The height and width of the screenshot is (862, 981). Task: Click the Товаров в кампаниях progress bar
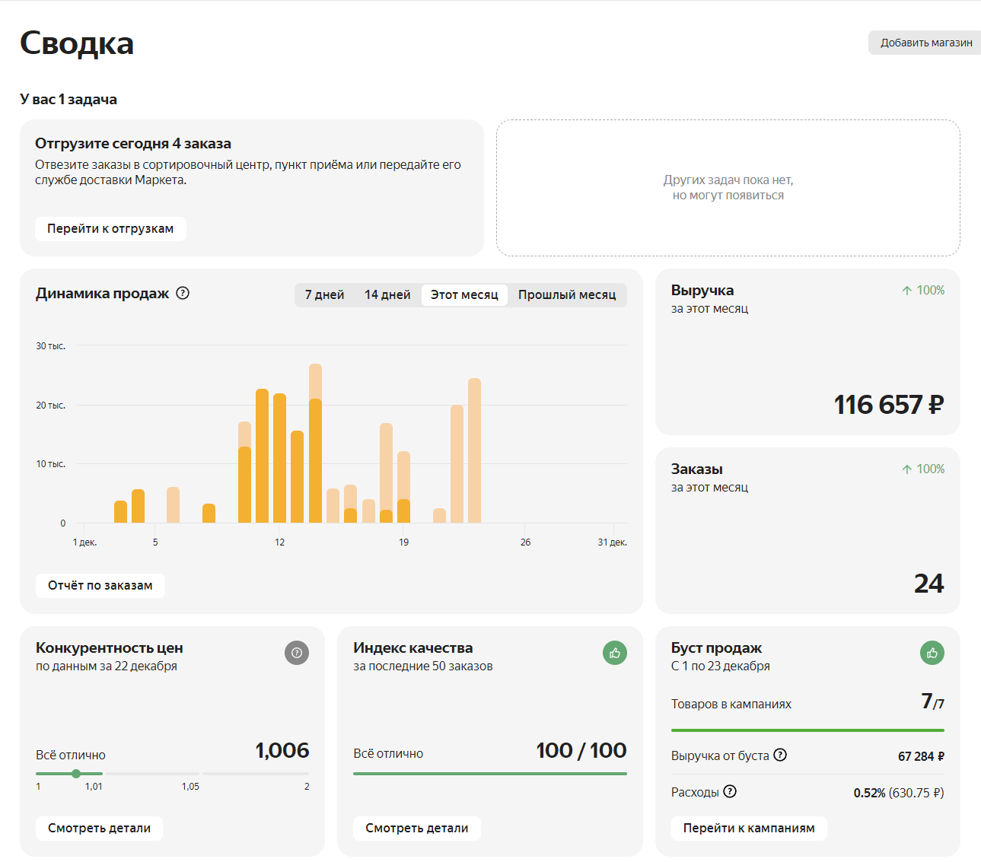(807, 730)
